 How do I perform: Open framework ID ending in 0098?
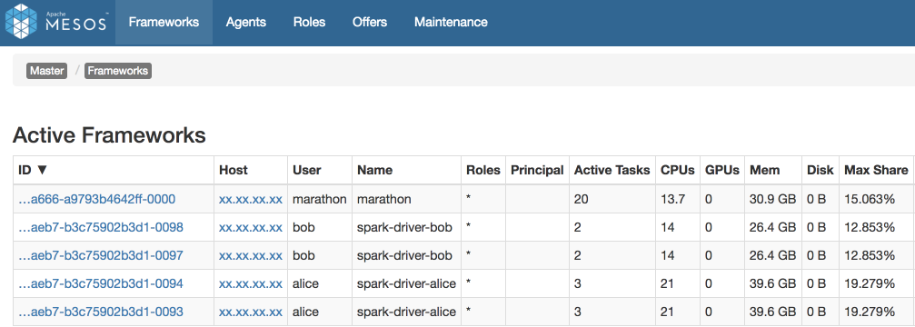click(101, 227)
